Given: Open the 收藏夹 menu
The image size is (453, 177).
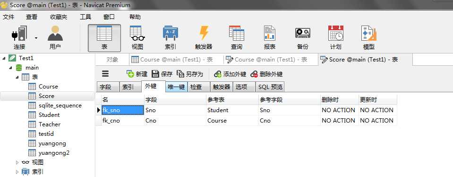Looking at the screenshot, I should [59, 17].
